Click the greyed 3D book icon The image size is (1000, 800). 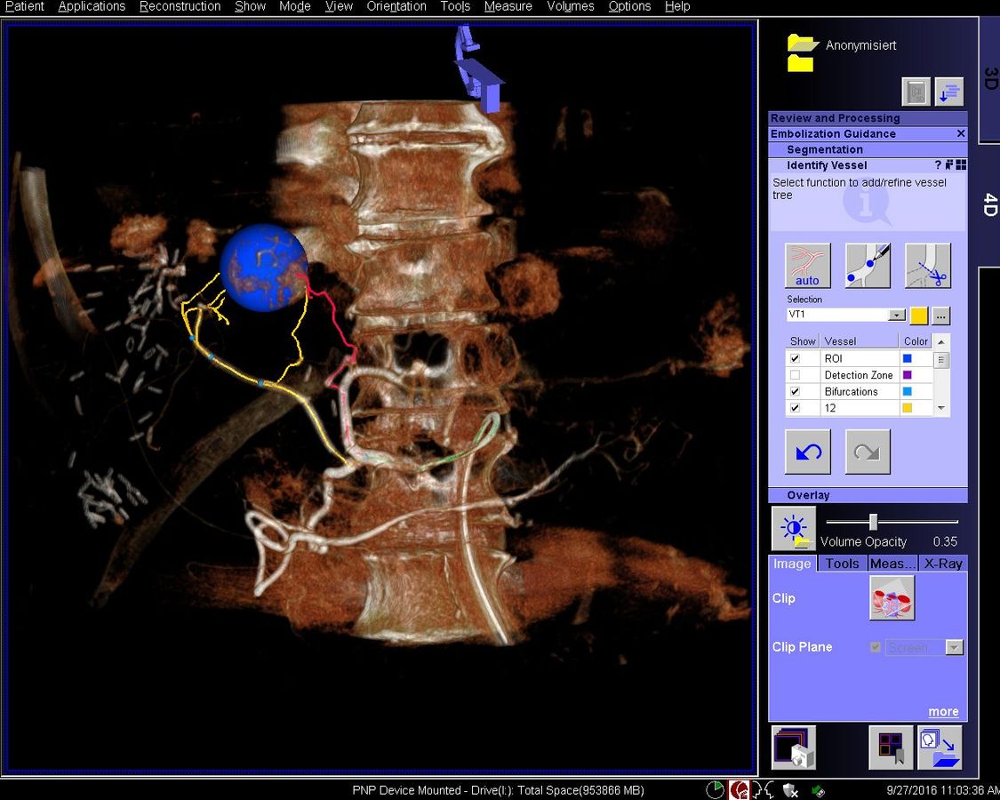pos(916,92)
